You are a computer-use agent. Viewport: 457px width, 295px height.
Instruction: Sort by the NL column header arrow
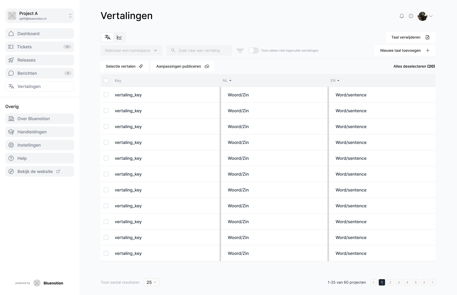click(x=230, y=81)
